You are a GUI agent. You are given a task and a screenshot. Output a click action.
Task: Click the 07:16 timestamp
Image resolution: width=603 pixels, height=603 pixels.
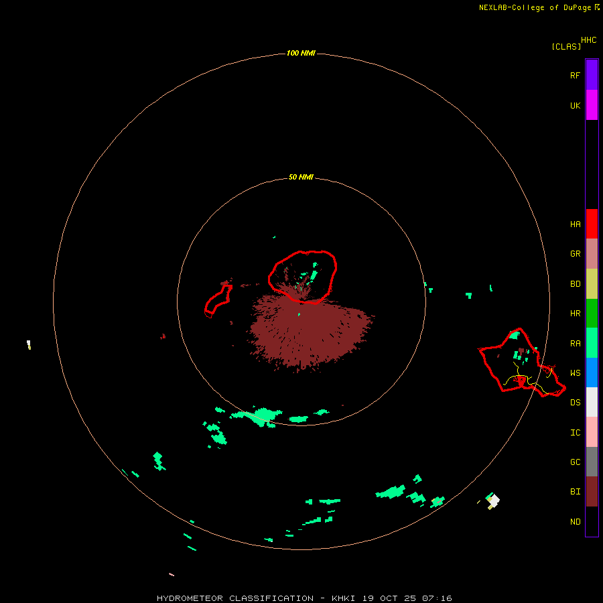pyautogui.click(x=437, y=598)
